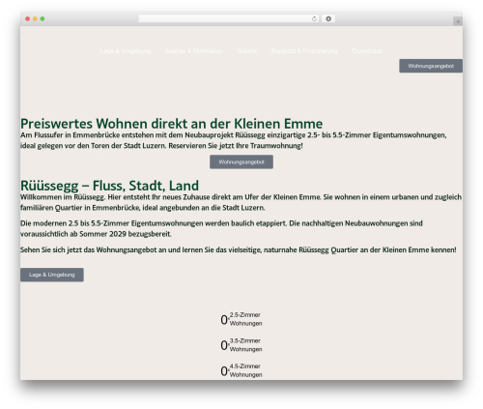The height and width of the screenshot is (409, 483).
Task: Click the Wohnungsangebot button in the header
Action: point(431,66)
